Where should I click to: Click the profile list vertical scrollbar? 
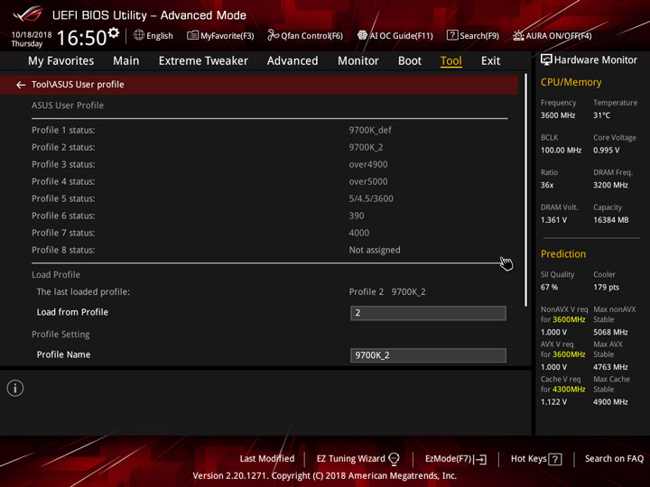tap(525, 190)
